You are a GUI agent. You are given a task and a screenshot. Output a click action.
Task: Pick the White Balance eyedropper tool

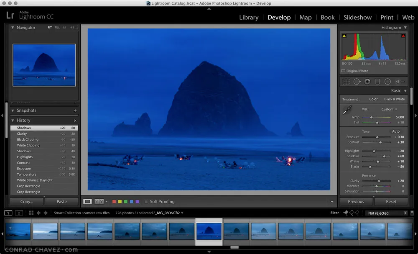pos(347,110)
